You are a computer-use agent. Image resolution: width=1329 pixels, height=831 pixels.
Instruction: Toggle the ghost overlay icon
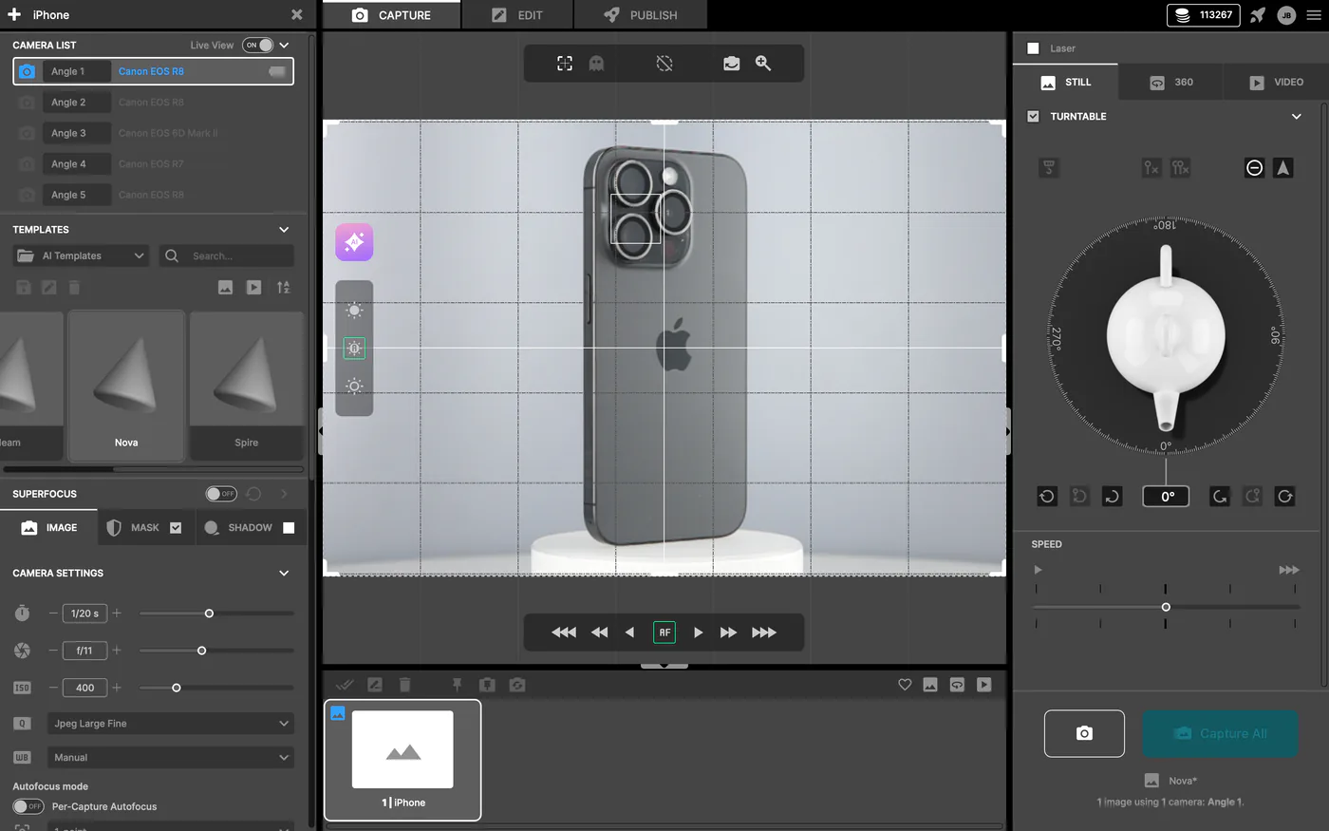[x=596, y=64]
